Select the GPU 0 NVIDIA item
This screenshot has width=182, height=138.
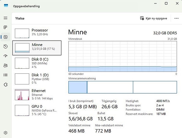click(37, 110)
